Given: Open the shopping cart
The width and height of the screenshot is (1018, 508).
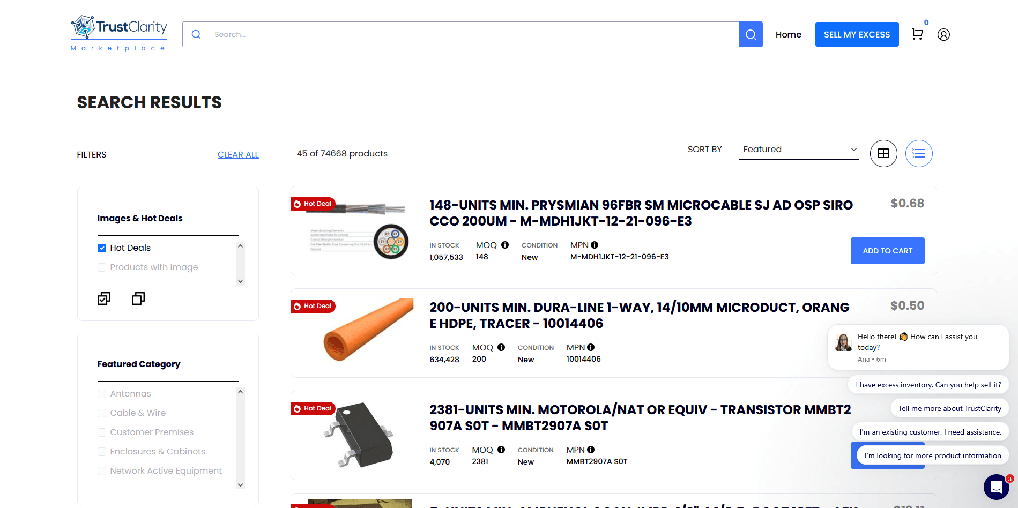Looking at the screenshot, I should pos(917,34).
